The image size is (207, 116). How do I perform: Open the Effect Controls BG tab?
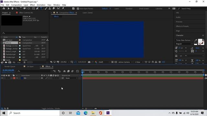(26, 13)
